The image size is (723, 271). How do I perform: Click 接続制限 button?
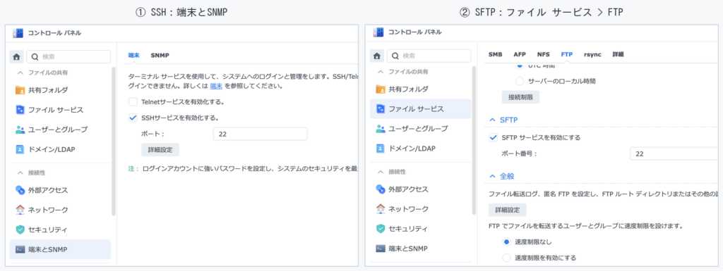click(x=520, y=97)
